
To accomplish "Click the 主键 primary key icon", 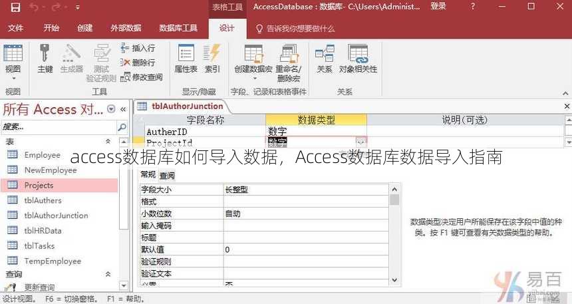I will point(45,54).
